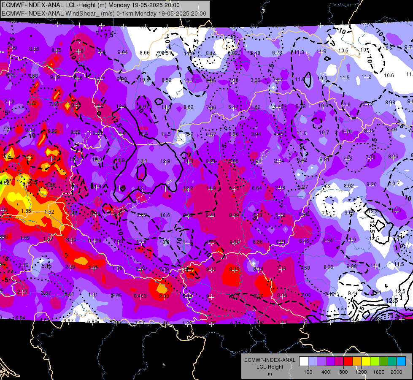Image resolution: width=413 pixels, height=380 pixels.
Task: Click the grid value 3.98
Action: (x=280, y=187)
